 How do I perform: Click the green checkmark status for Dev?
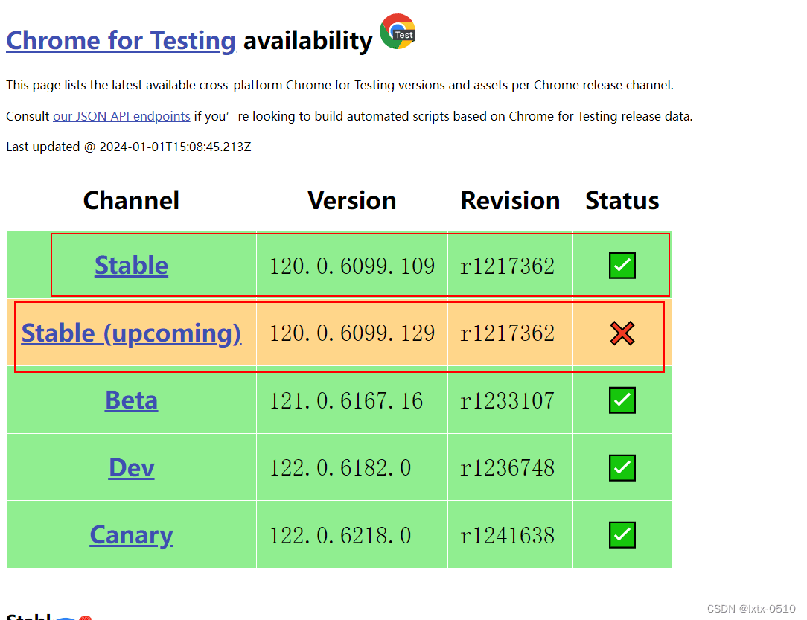click(x=622, y=467)
